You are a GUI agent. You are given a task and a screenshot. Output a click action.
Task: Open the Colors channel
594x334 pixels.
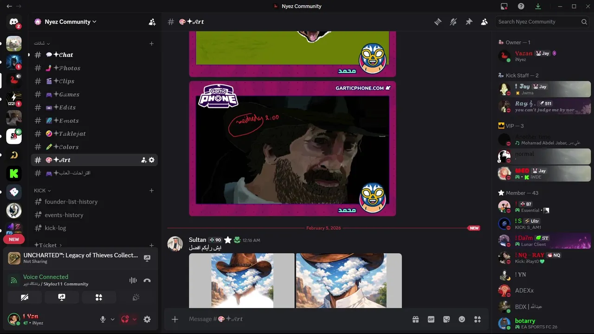pos(94,147)
